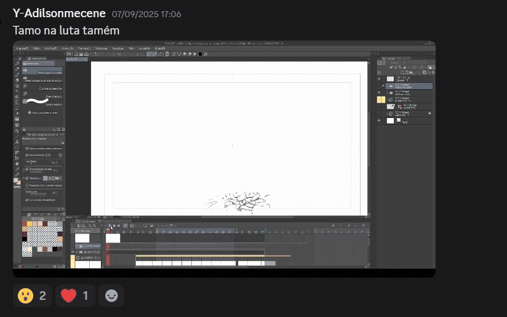
Task: Click the Delete layer trash icon
Action: [x=433, y=72]
